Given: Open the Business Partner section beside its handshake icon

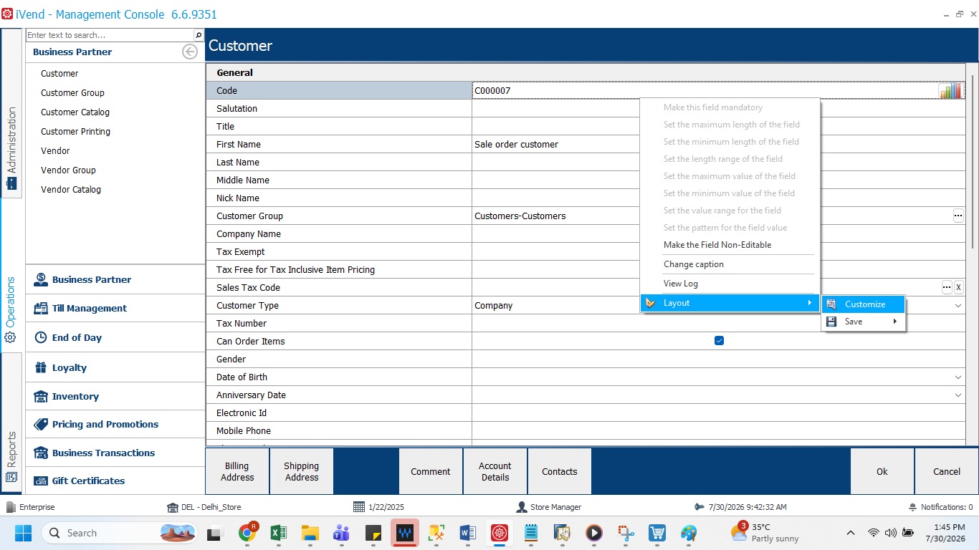Looking at the screenshot, I should click(115, 280).
